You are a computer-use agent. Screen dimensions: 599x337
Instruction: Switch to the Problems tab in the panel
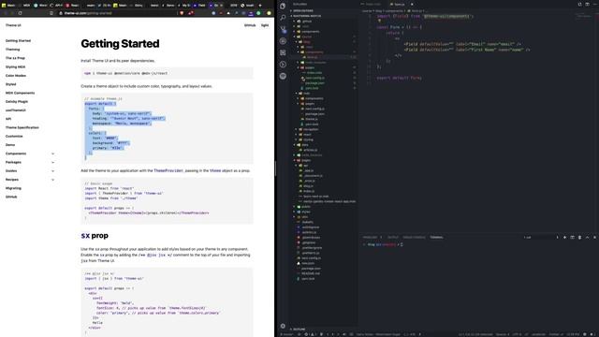[x=370, y=237]
